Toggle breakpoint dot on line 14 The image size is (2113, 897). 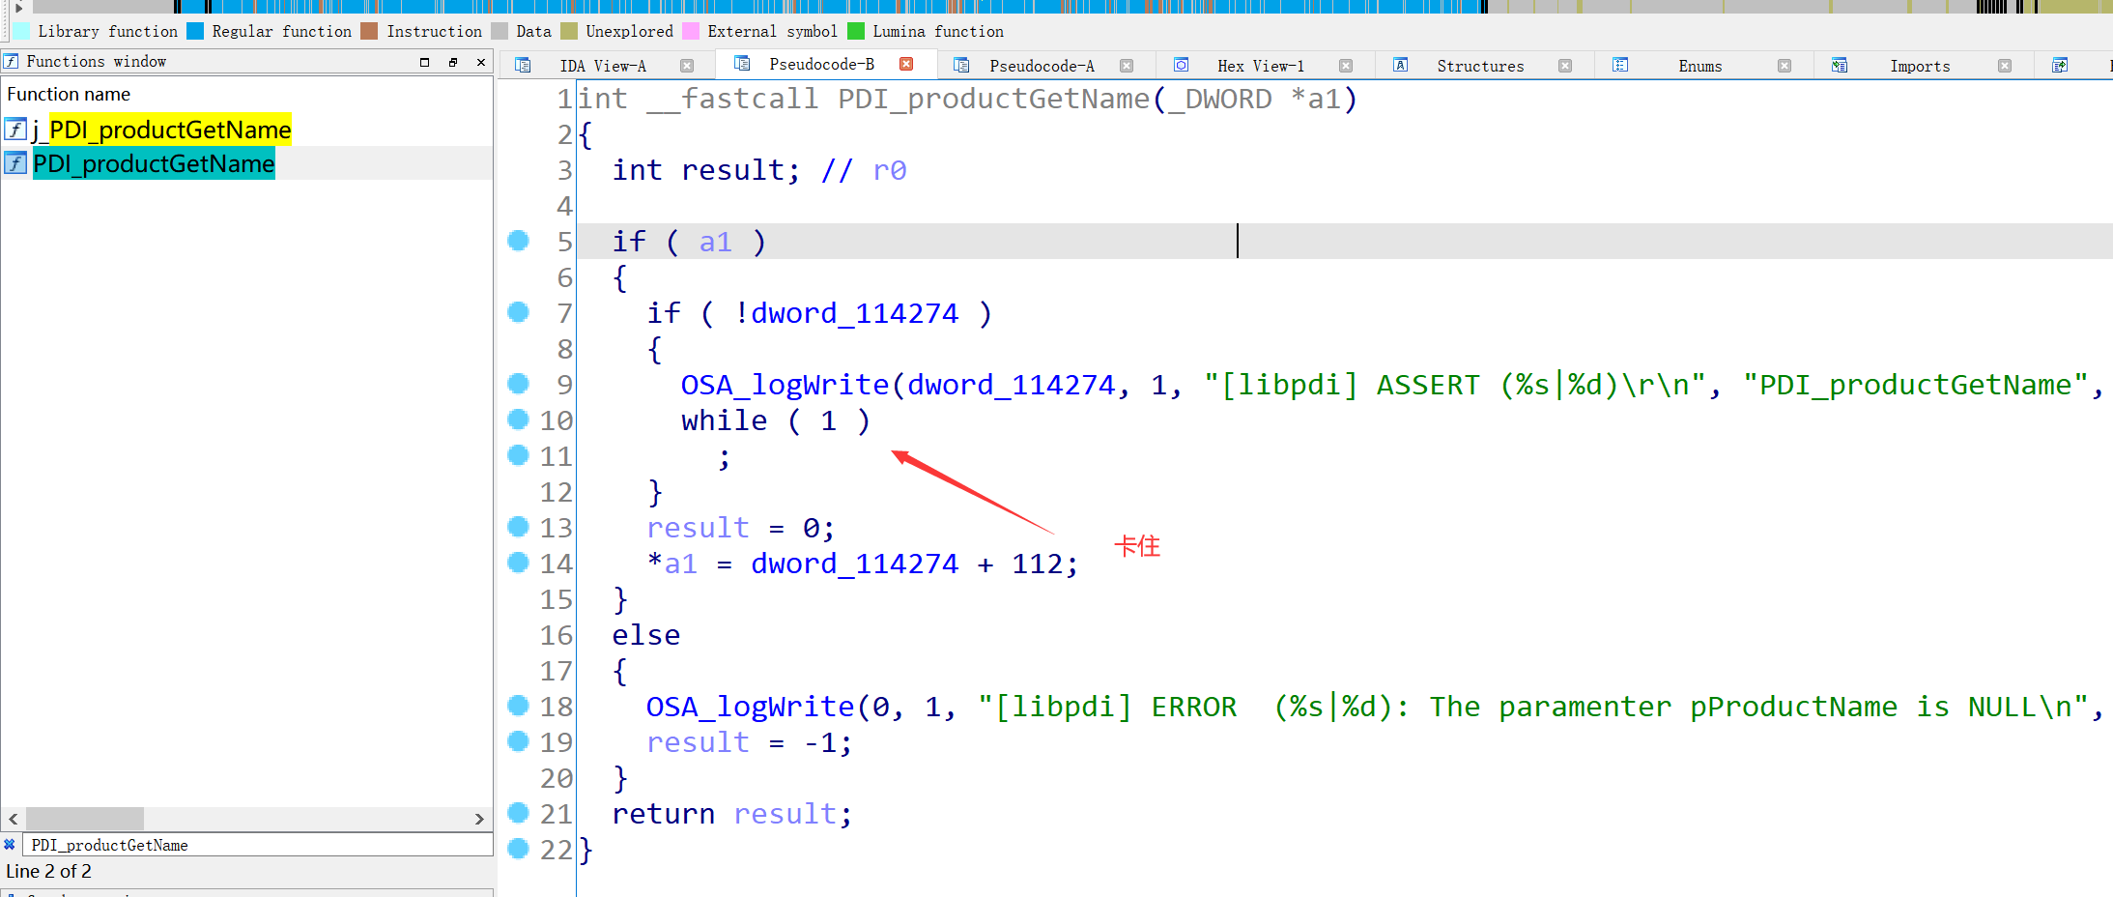(x=519, y=562)
